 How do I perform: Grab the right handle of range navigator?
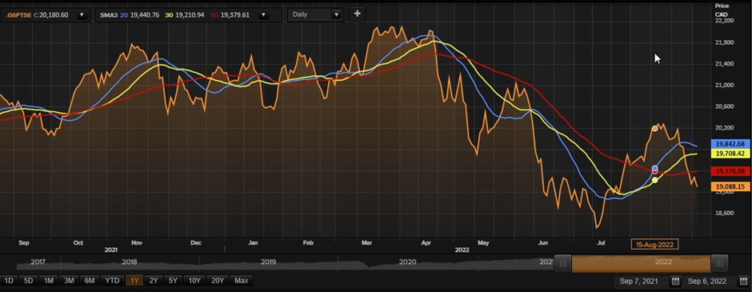pos(719,262)
